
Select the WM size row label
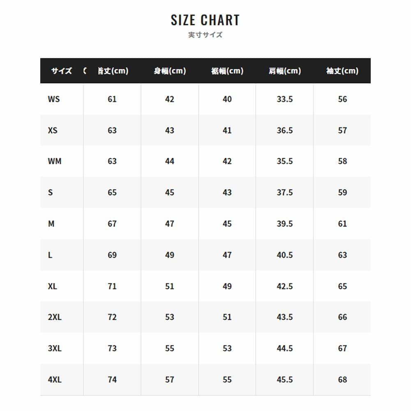coord(55,161)
